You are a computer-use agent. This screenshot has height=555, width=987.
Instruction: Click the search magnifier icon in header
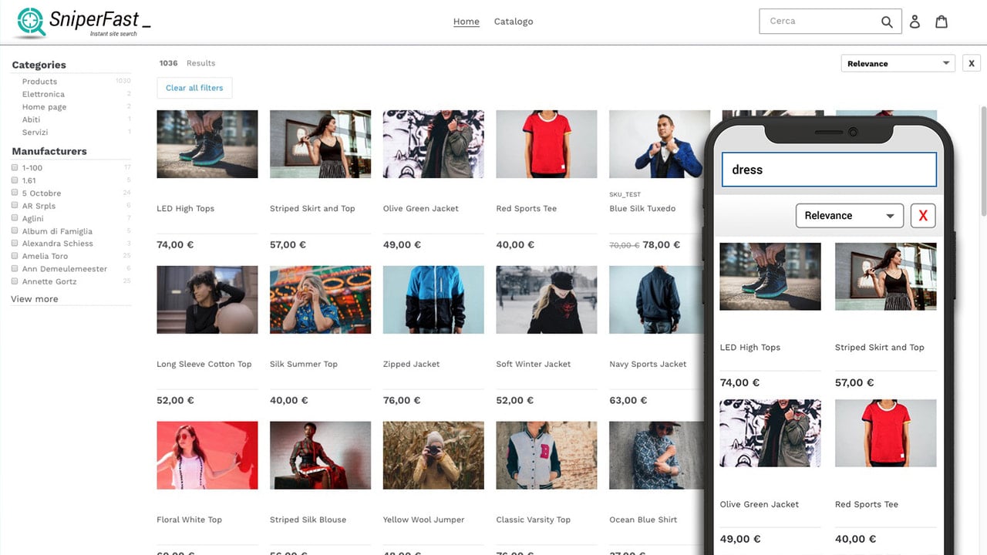[x=887, y=22]
